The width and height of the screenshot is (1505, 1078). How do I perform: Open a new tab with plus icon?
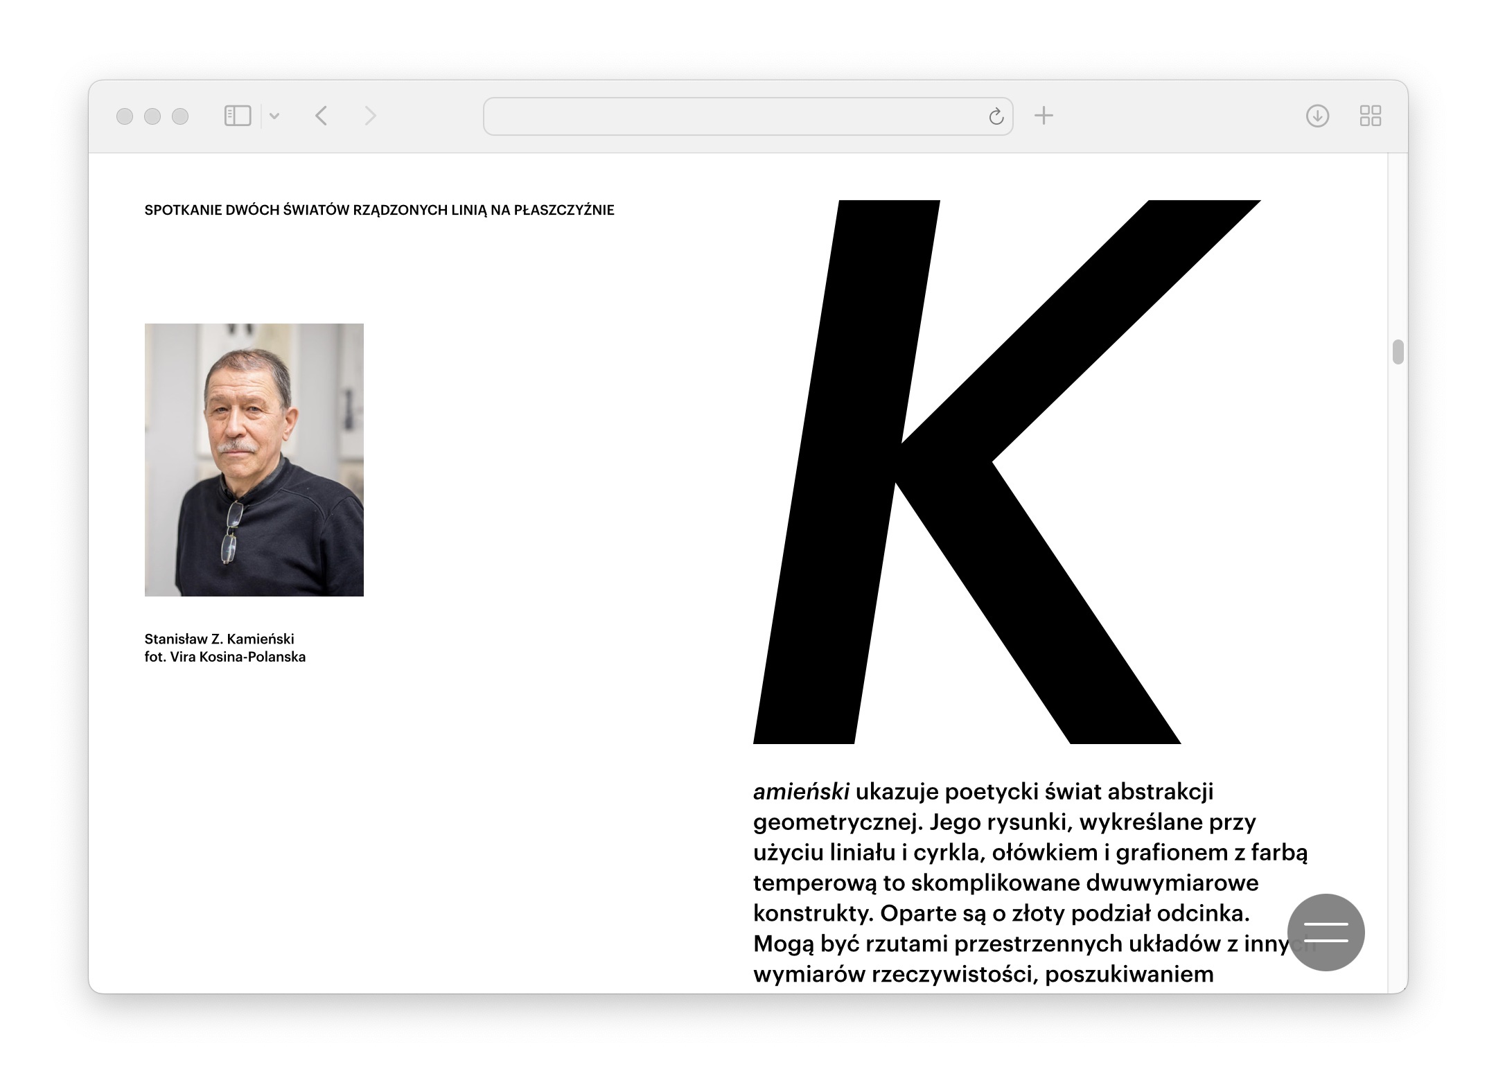(x=1044, y=116)
